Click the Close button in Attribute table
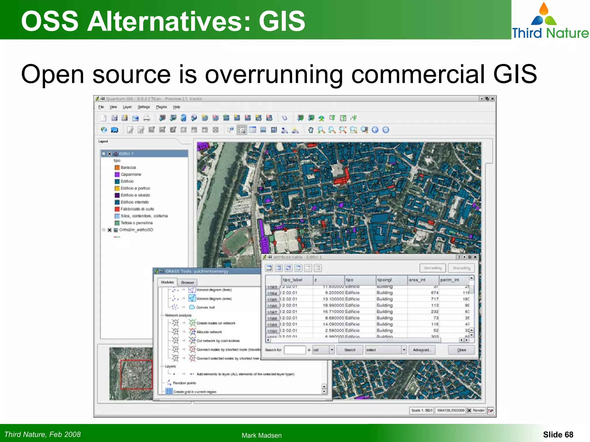This screenshot has height=442, width=590. 462,350
